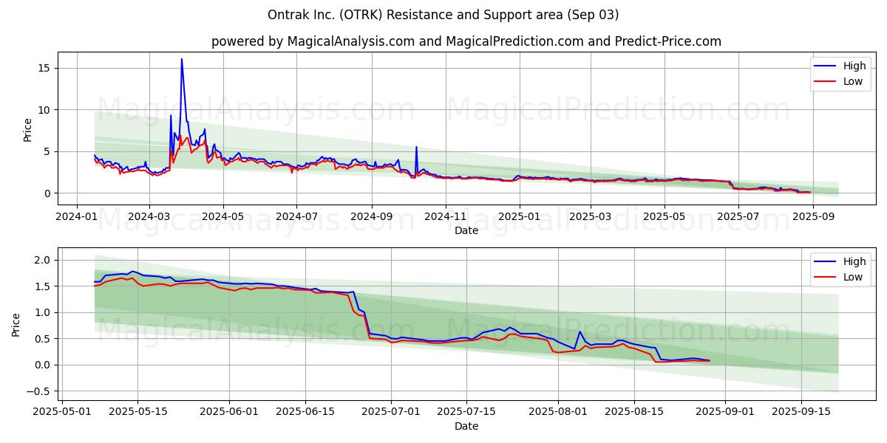
Task: Click the highest blue price spike near 2024-04
Action: pos(182,60)
